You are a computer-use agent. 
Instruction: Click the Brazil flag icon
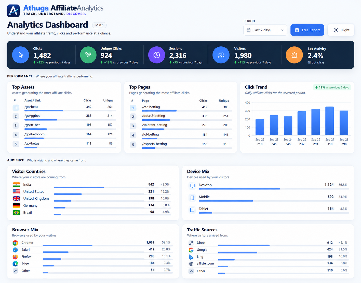[x=16, y=212]
